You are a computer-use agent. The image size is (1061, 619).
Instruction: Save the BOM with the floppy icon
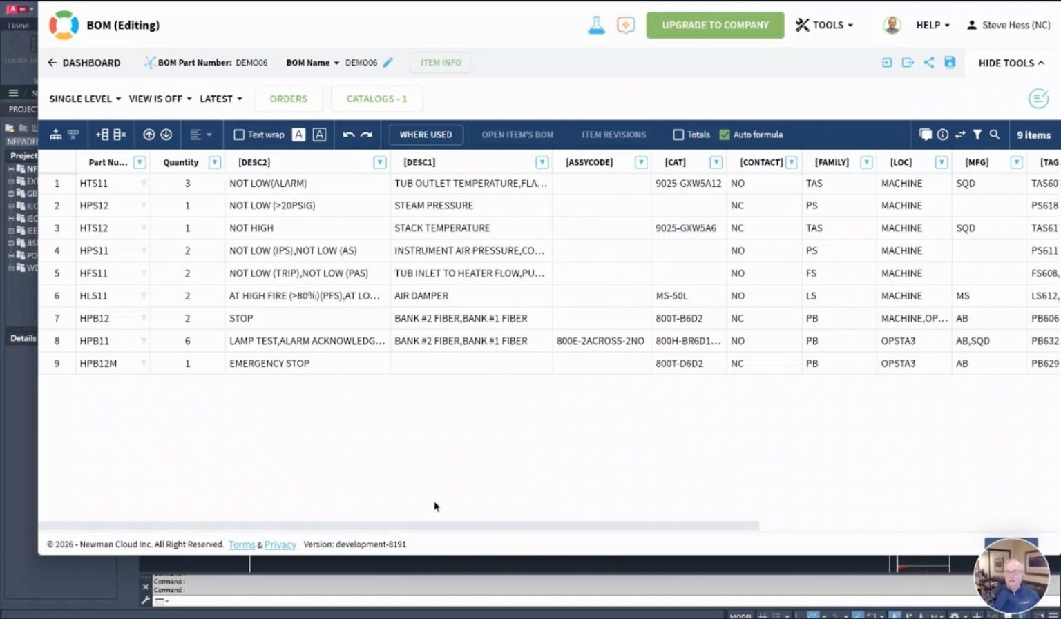pos(950,62)
